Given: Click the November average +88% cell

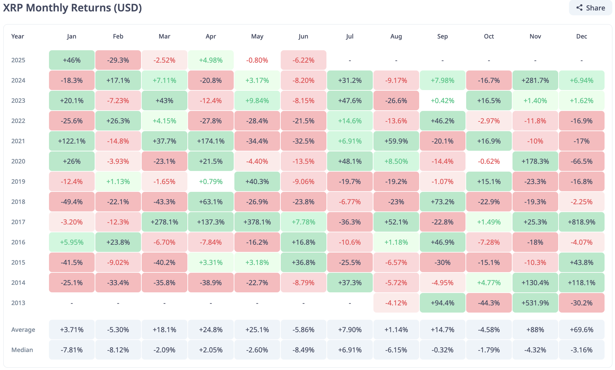Looking at the screenshot, I should 535,330.
